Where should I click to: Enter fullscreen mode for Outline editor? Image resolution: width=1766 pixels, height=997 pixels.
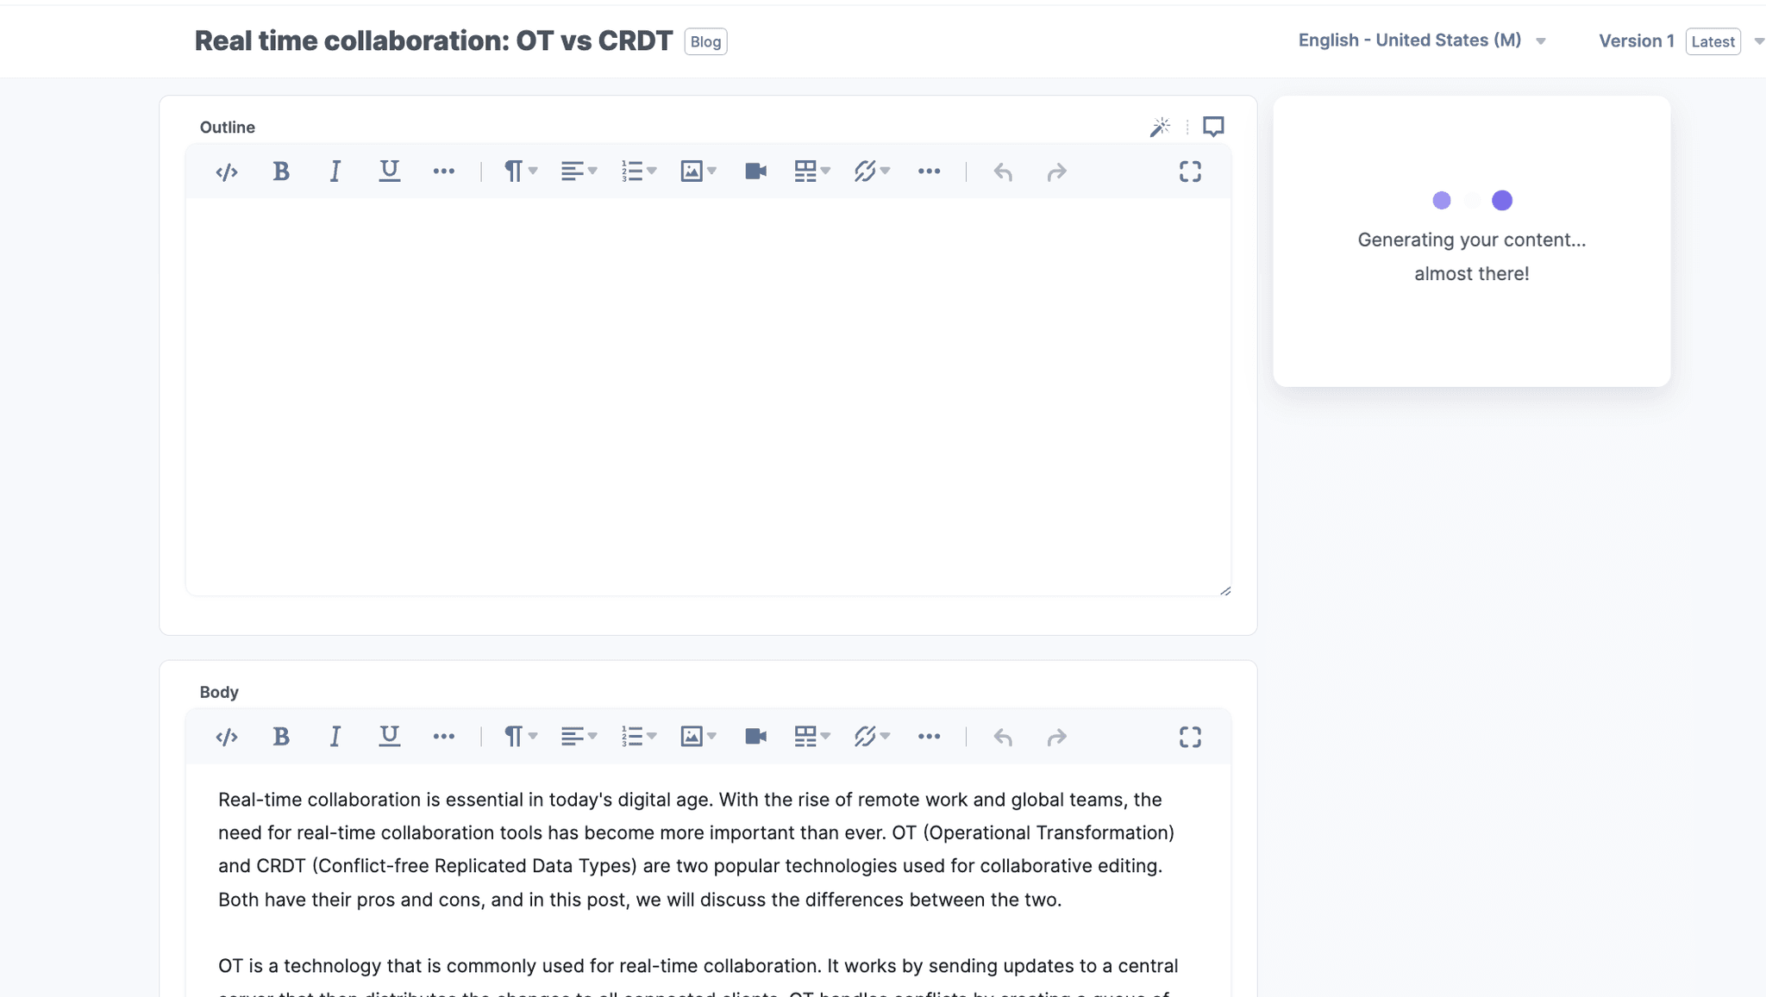(x=1190, y=171)
